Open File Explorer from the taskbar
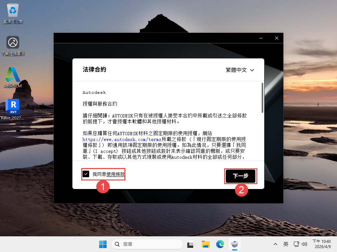The height and width of the screenshot is (252, 337). pos(205,244)
